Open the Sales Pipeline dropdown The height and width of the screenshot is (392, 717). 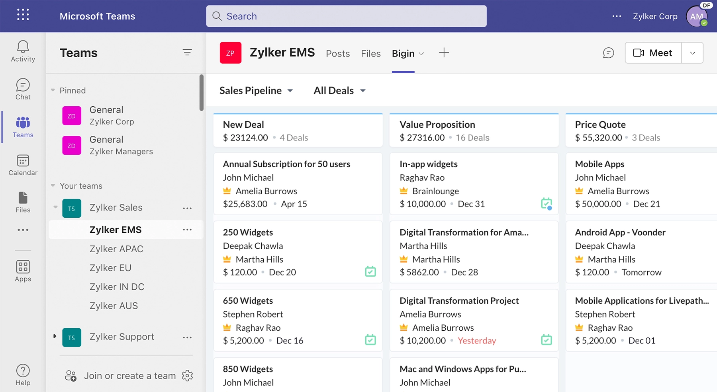point(256,91)
